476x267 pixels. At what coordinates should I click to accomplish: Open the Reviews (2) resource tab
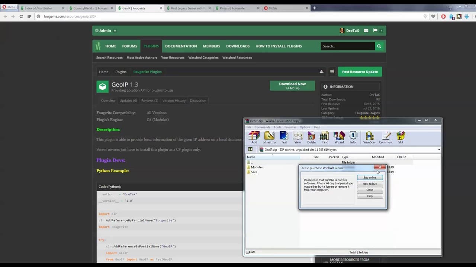tap(149, 100)
